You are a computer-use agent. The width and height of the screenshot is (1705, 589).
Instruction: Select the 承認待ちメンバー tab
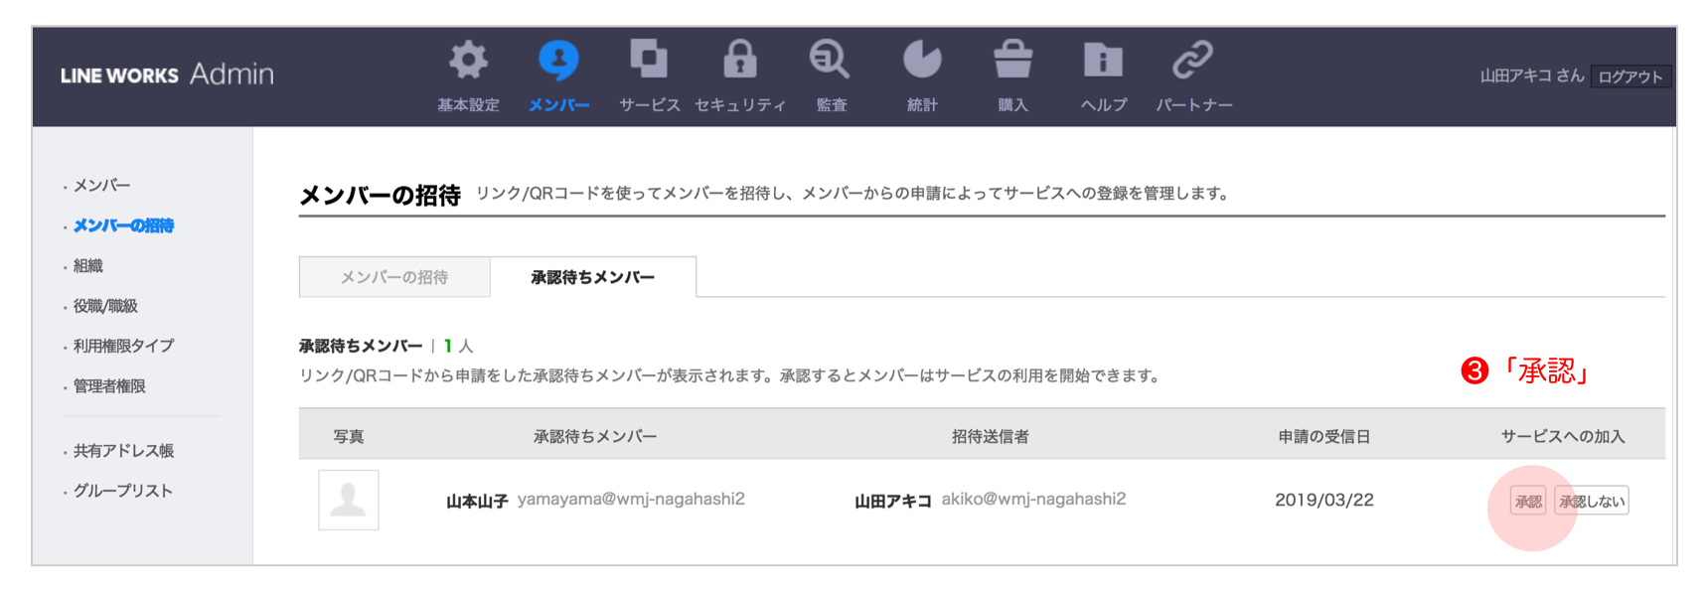(593, 277)
